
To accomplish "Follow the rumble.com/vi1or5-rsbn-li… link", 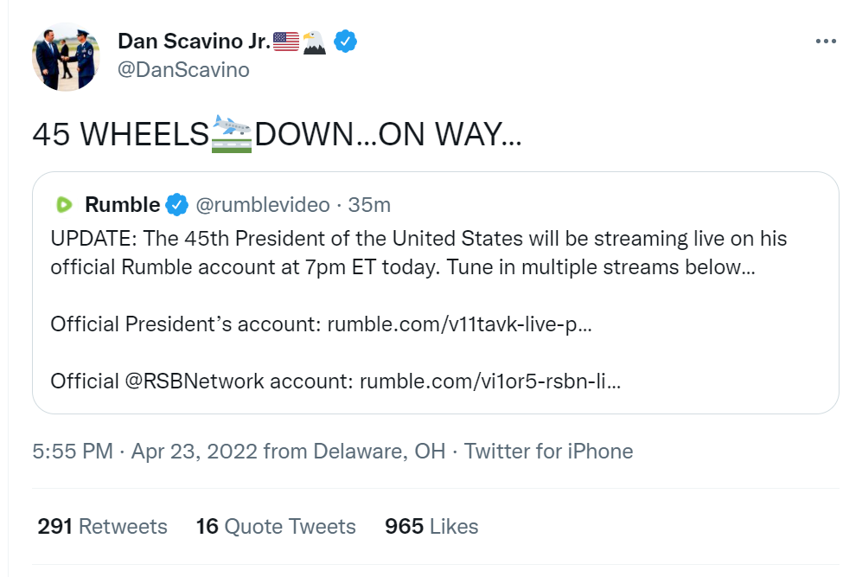I will 489,381.
